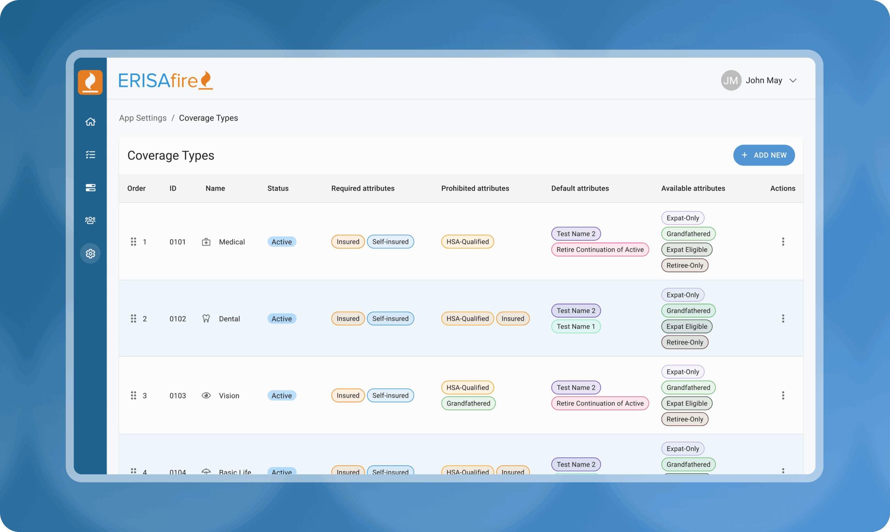The width and height of the screenshot is (890, 532).
Task: Click Medical row's Self-insured required tag
Action: (390, 242)
